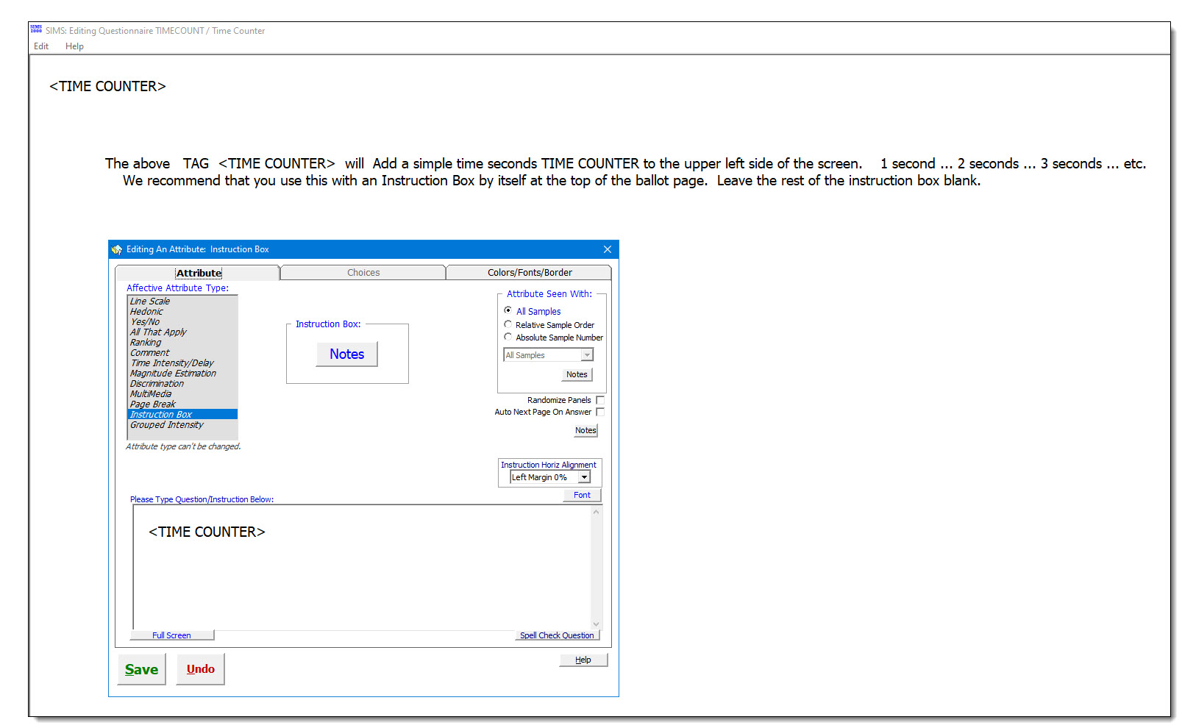Click the SIMS app icon in title bar
Viewport: 1182px width, 728px height.
pos(36,29)
